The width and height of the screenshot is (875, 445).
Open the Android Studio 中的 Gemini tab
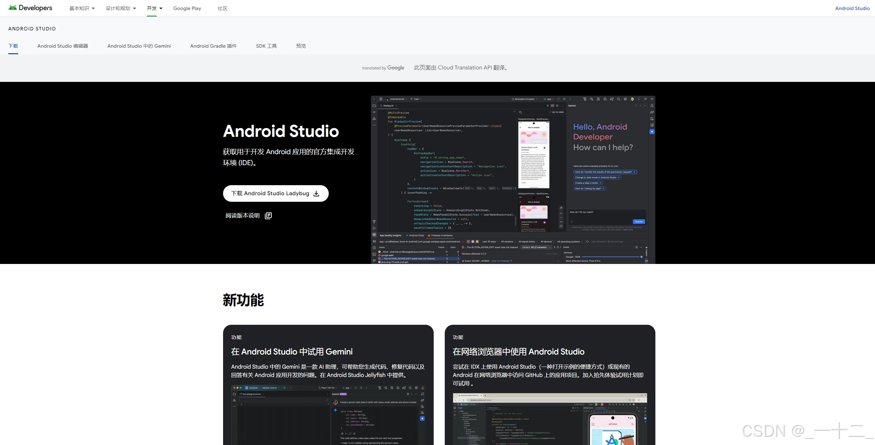(x=139, y=46)
